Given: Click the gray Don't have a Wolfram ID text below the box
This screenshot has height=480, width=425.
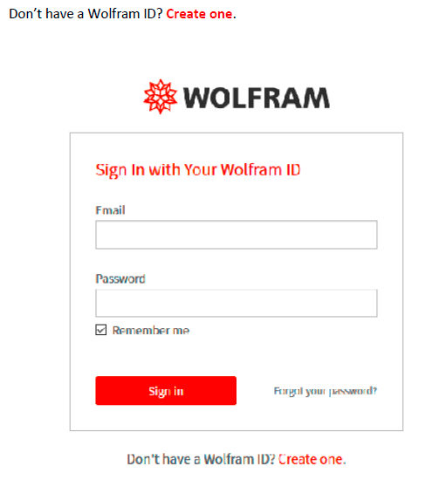Looking at the screenshot, I should [202, 459].
